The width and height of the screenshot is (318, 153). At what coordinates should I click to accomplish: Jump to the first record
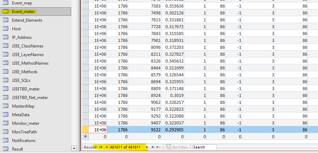tap(101, 147)
